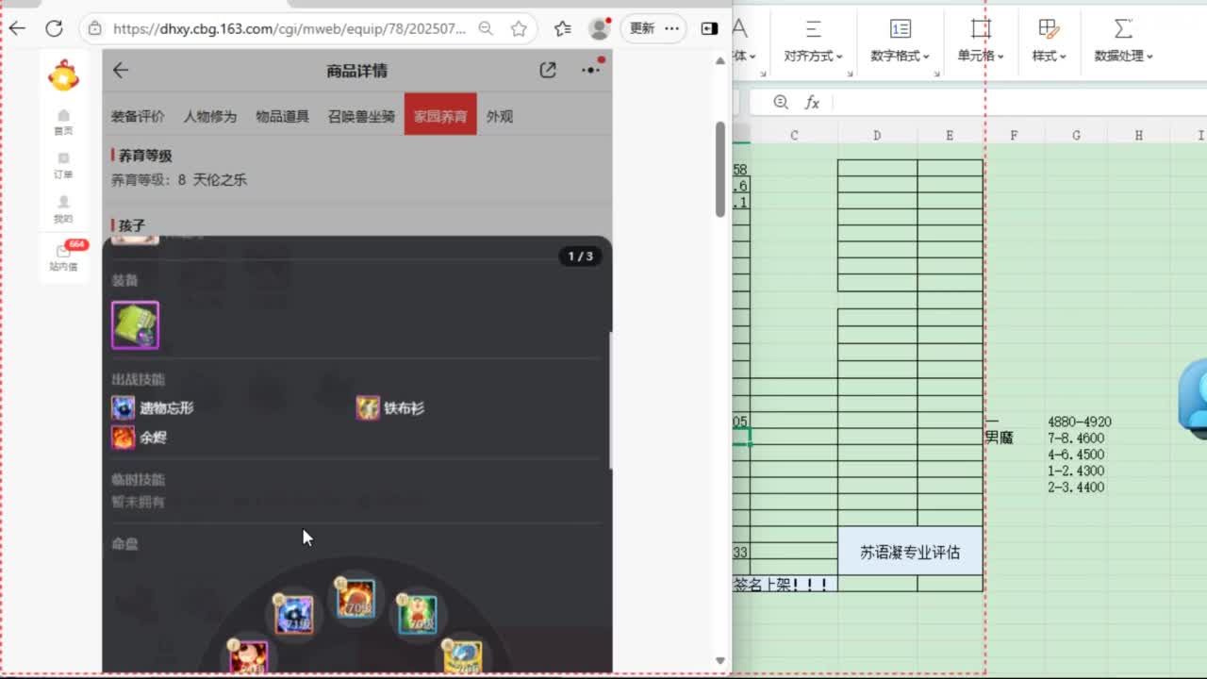Click the 数据处理 sigma icon
Viewport: 1207px width, 679px height.
[x=1122, y=28]
